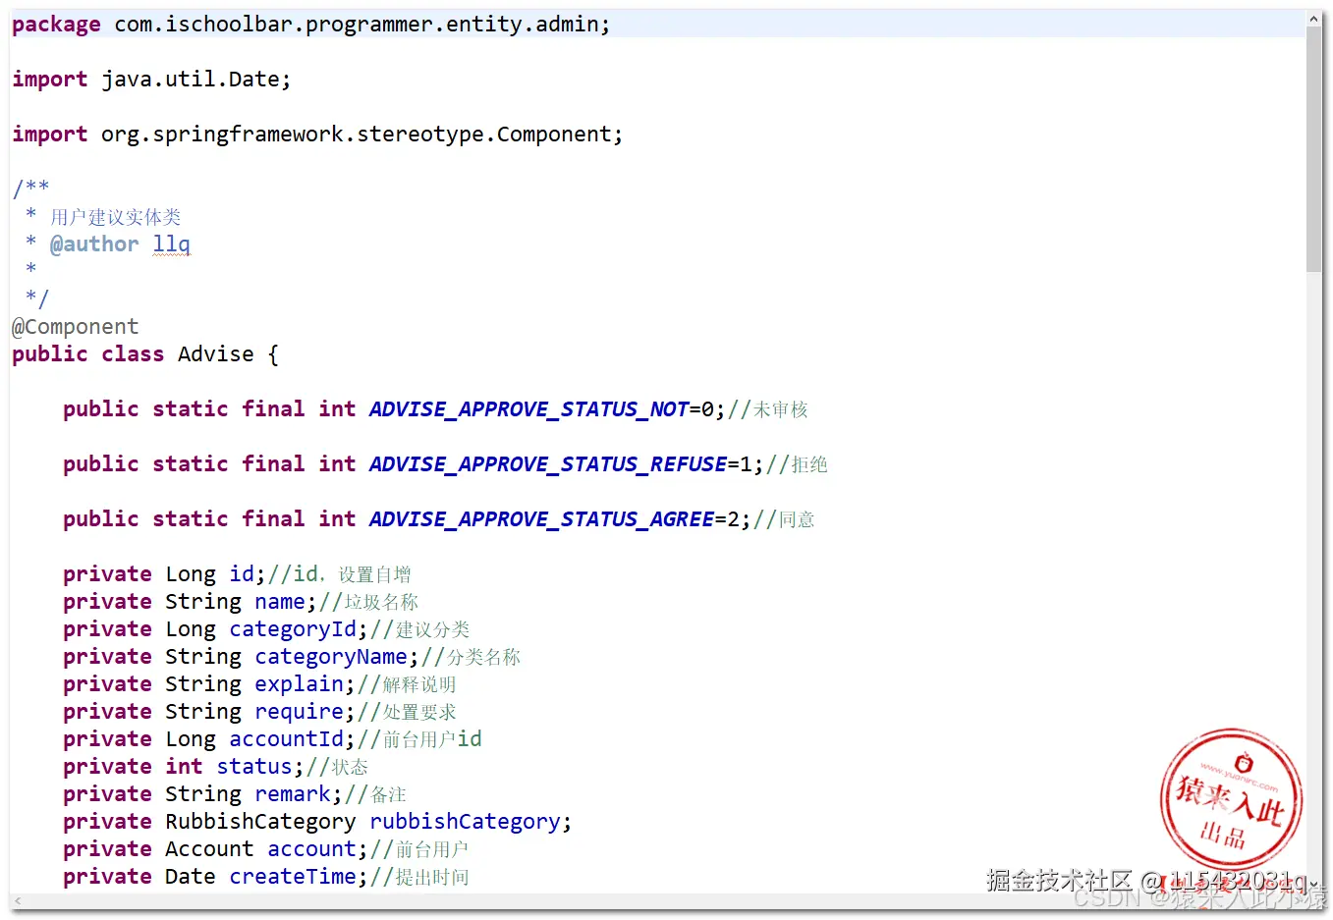Click the vertical scrollbar up arrow

pyautogui.click(x=1313, y=19)
